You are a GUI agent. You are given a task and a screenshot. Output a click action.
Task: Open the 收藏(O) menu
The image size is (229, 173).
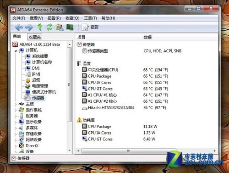72,18
